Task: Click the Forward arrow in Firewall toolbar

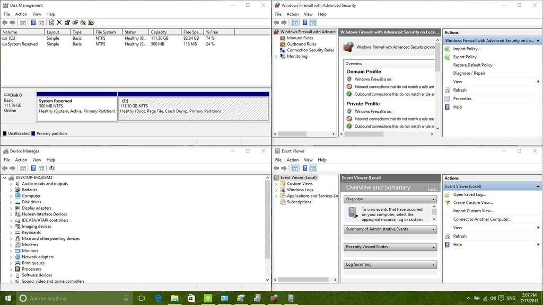Action: pyautogui.click(x=284, y=22)
